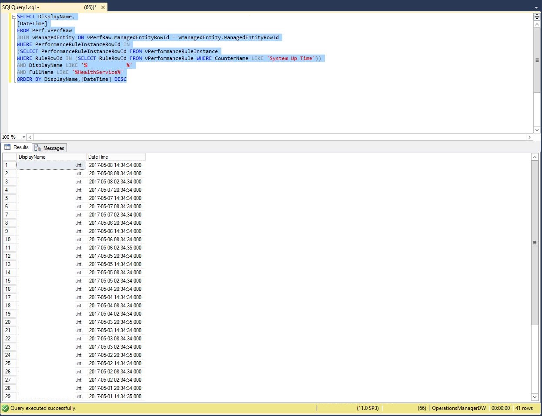542x416 pixels.
Task: Select row 5 by clicking its row number
Action: click(x=7, y=198)
